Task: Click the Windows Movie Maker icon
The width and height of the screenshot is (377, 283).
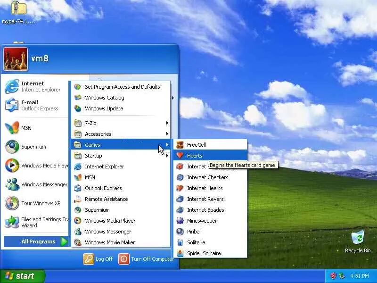Action: point(77,242)
